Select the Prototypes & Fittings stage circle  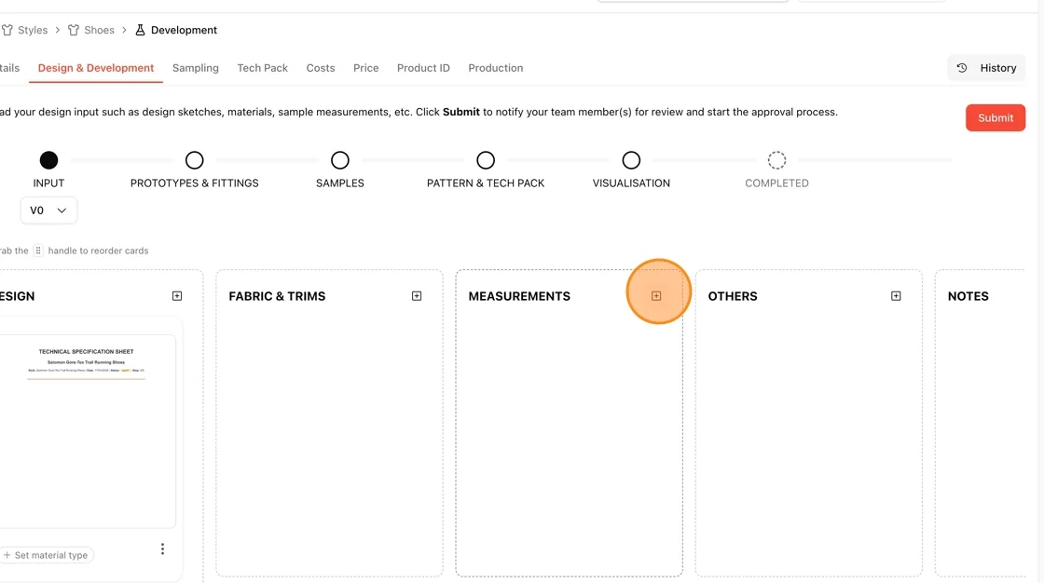pos(195,160)
